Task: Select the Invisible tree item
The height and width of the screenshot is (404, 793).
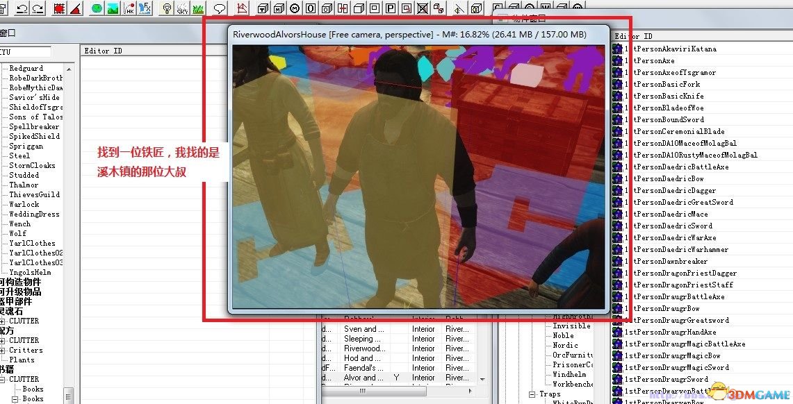Action: pos(571,326)
